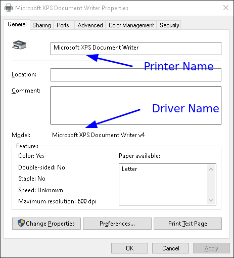Click the shield icon on Change Properties
The height and width of the screenshot is (258, 234).
pos(21,223)
